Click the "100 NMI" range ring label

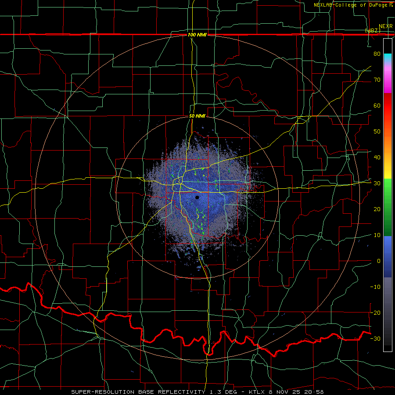[197, 35]
